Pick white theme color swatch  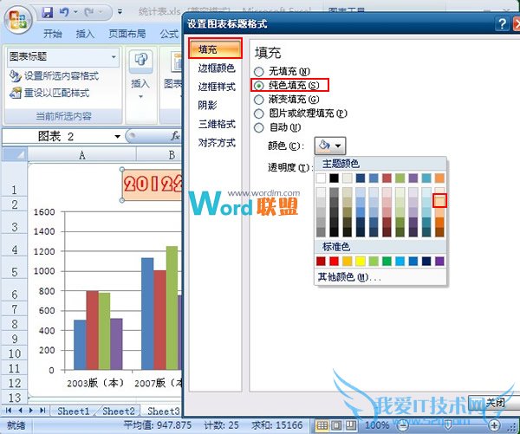321,178
